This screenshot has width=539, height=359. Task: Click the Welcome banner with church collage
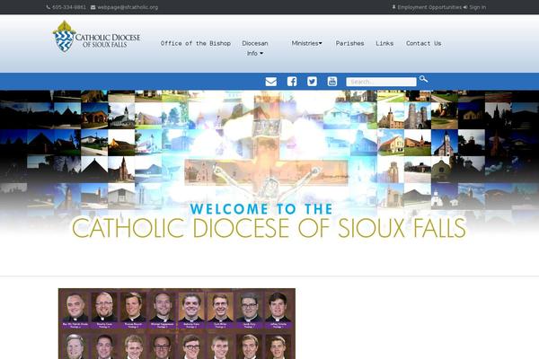269,166
